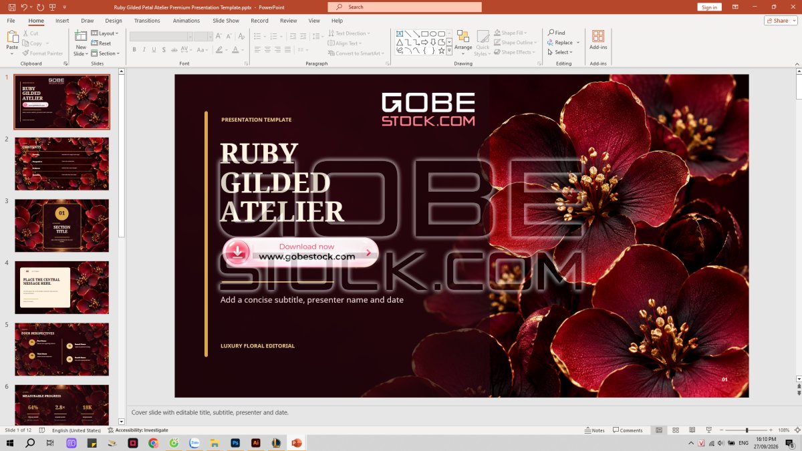802x451 pixels.
Task: Click the Sign in button
Action: click(x=709, y=7)
